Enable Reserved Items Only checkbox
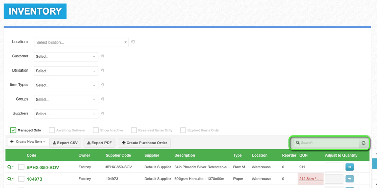The width and height of the screenshot is (377, 188). click(134, 130)
